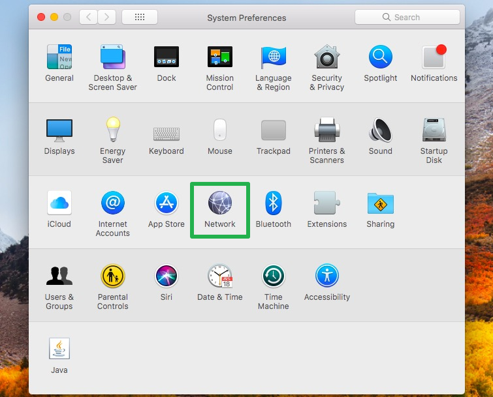Click the Show All grid button

coord(139,18)
